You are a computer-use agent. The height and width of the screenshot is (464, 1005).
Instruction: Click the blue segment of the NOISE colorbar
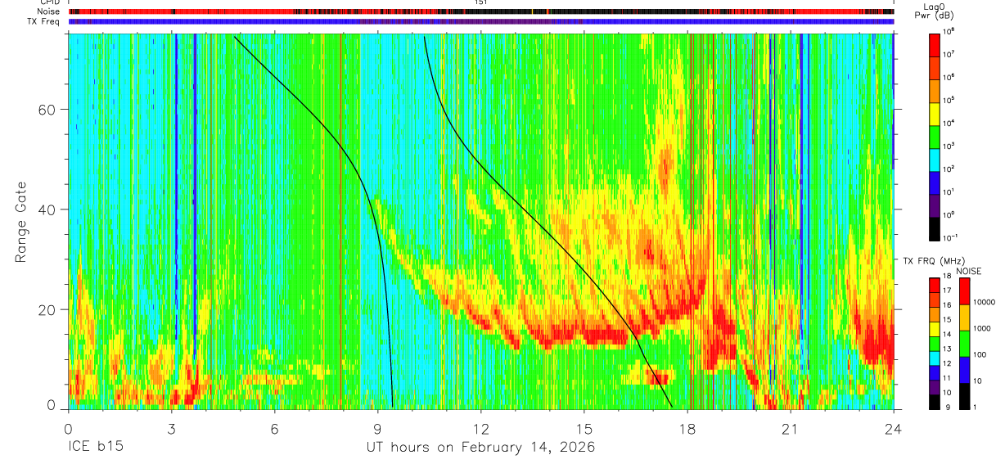pos(965,370)
